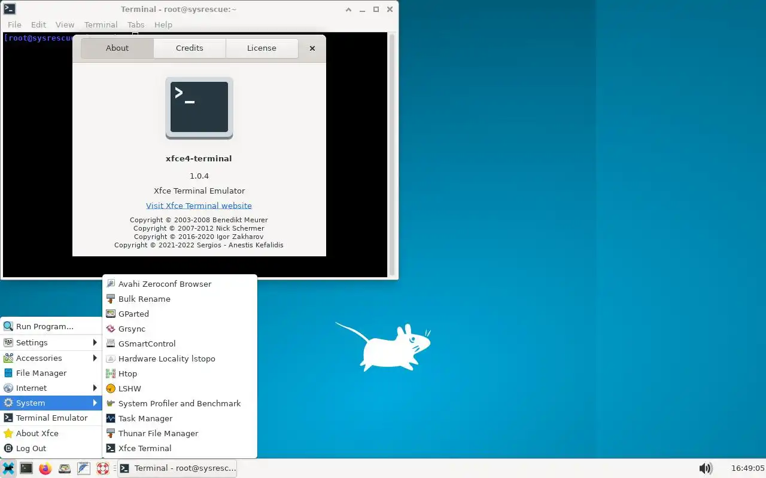Launch Htop

[x=180, y=373]
